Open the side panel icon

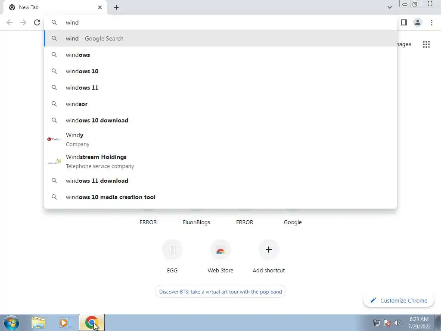pos(404,22)
